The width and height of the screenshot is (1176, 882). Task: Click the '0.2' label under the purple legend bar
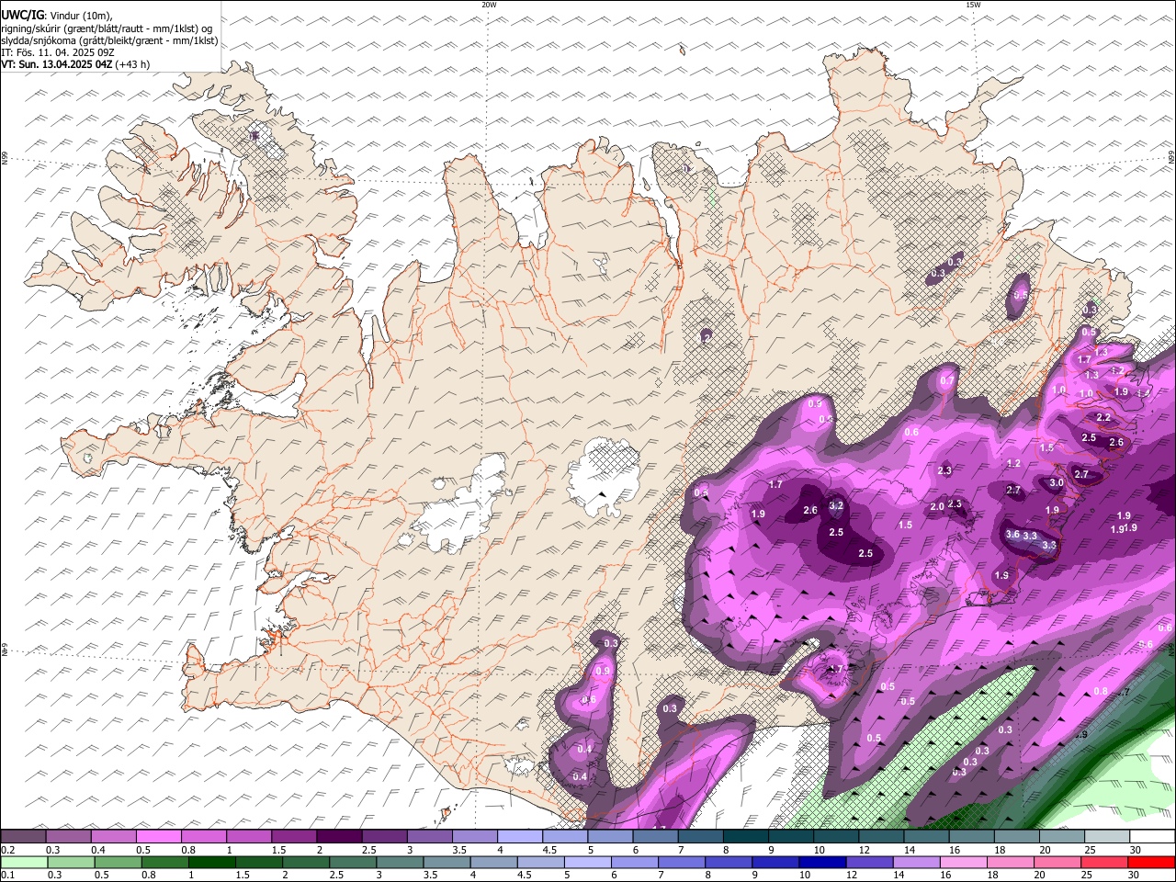coord(8,850)
